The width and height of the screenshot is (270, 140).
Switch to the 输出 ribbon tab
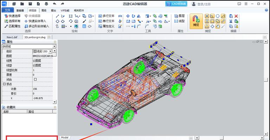pyautogui.click(x=53, y=10)
